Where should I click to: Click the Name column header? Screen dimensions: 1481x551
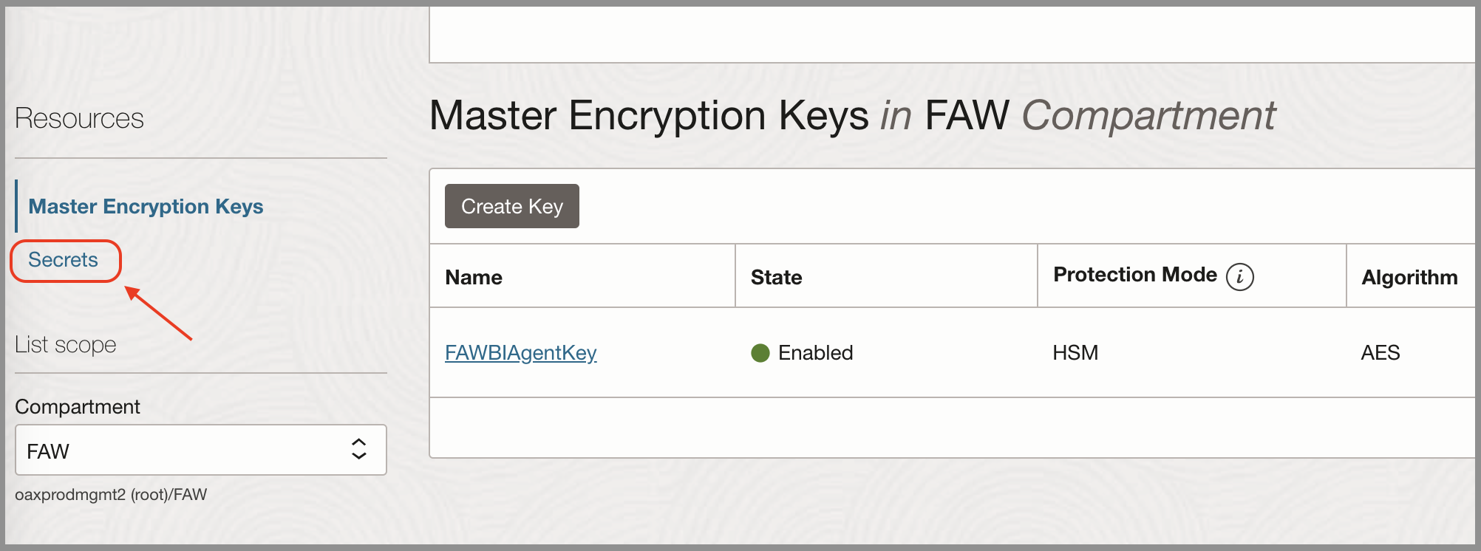[x=474, y=278]
